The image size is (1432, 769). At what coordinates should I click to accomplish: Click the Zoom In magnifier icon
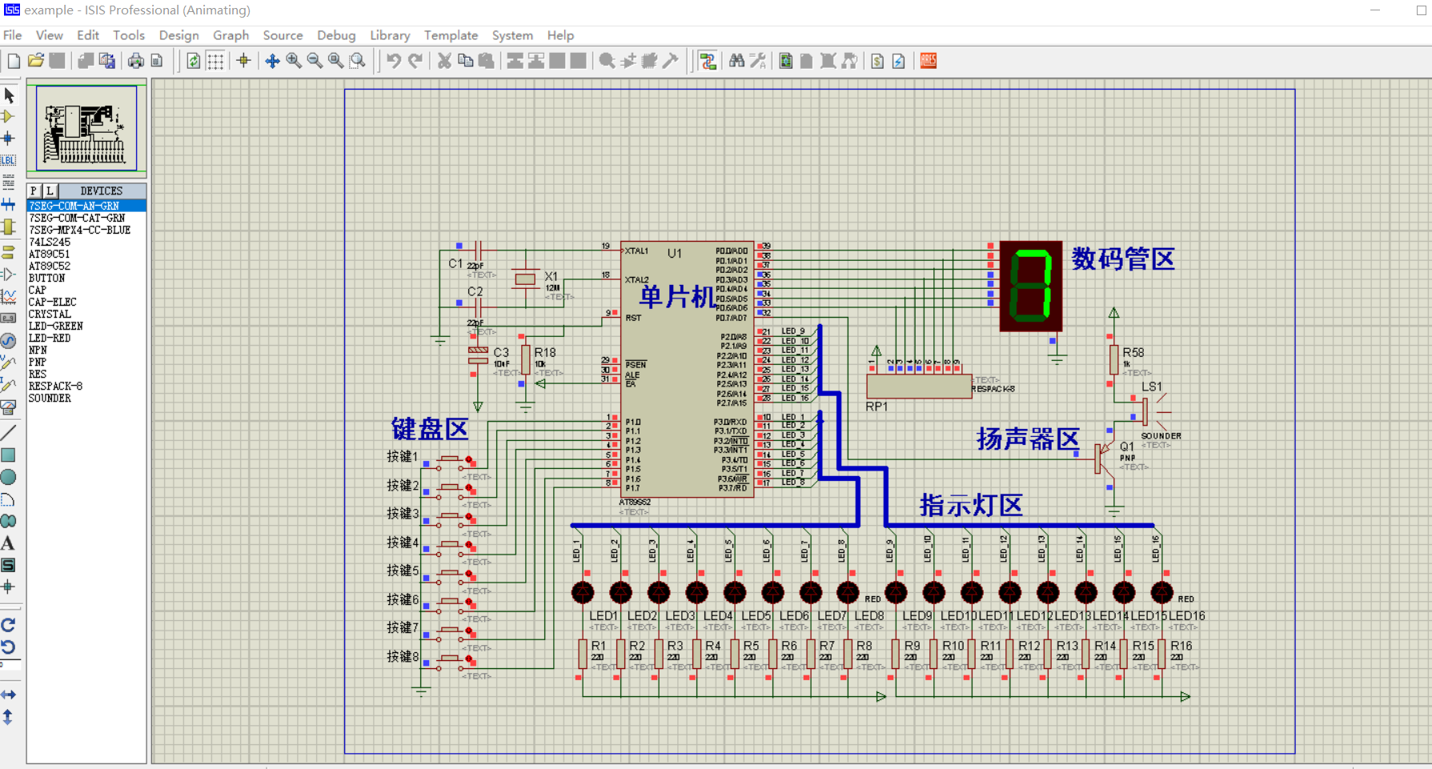(294, 61)
